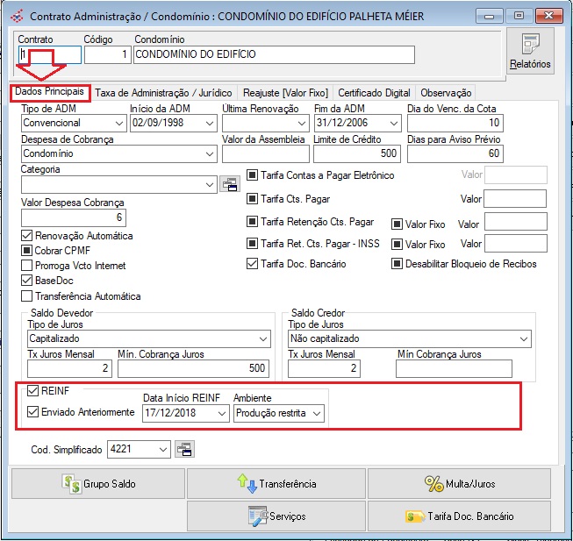Toggle Desabilitar Bloqueio de Recibos checkbox
This screenshot has height=541, width=573.
[397, 264]
